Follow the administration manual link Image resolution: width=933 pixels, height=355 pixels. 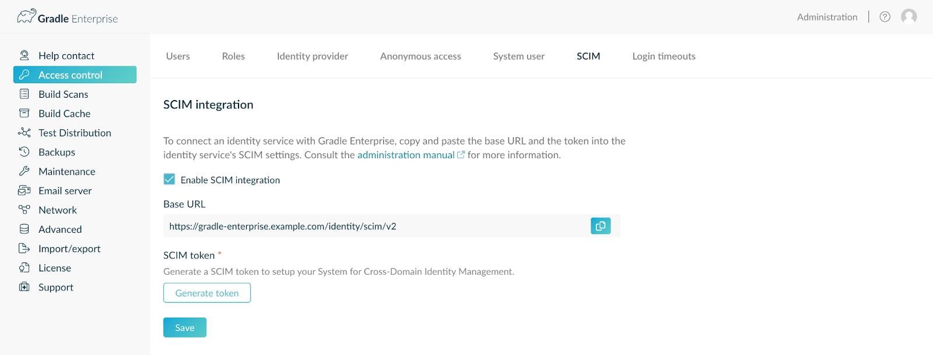pos(406,155)
